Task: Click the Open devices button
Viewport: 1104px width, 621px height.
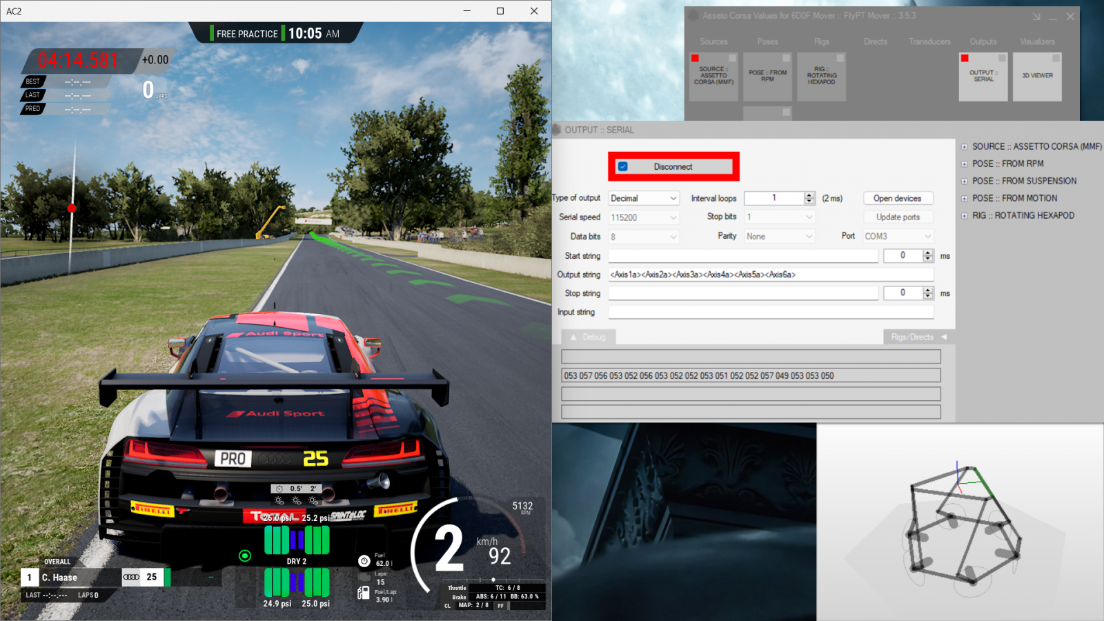Action: click(x=897, y=199)
